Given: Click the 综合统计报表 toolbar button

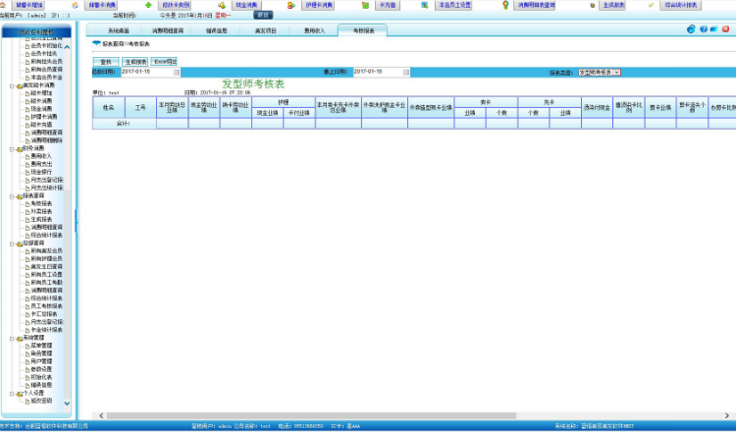Looking at the screenshot, I should [681, 5].
